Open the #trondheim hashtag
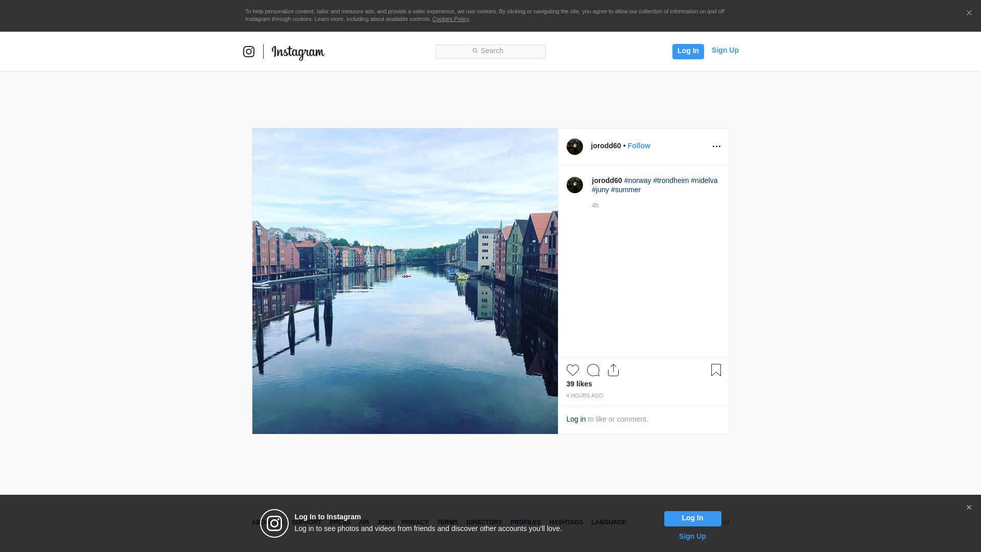Viewport: 981px width, 552px height. [x=671, y=180]
